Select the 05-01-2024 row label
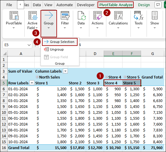This screenshot has height=152, width=166. tap(21, 112)
